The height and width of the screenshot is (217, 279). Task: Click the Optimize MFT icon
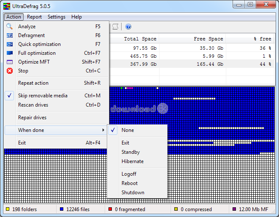tap(10, 62)
